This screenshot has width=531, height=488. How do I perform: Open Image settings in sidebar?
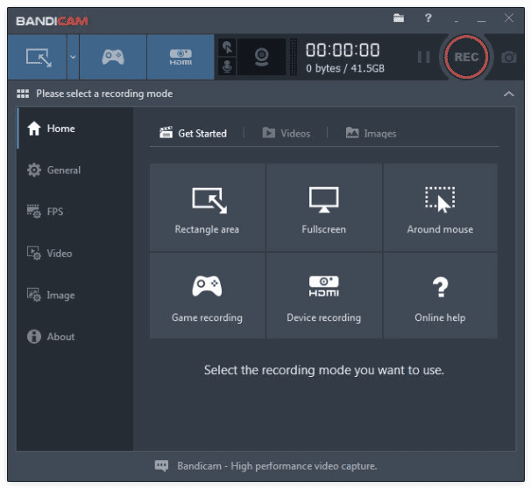(x=74, y=295)
